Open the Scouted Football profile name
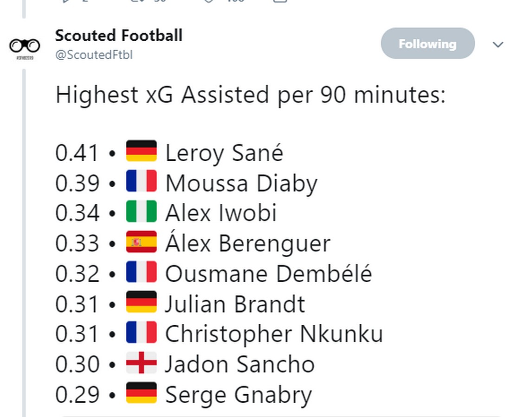Screen dimensions: 517x417 point(119,35)
